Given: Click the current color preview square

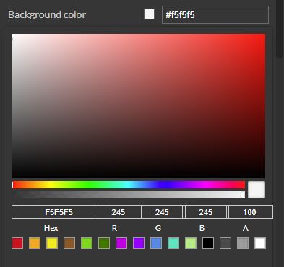Looking at the screenshot, I should [x=257, y=190].
